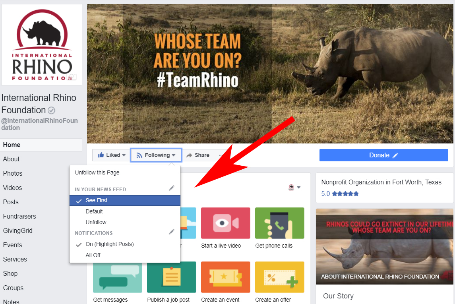This screenshot has width=455, height=304.
Task: Click Start a live video icon
Action: coord(225,223)
